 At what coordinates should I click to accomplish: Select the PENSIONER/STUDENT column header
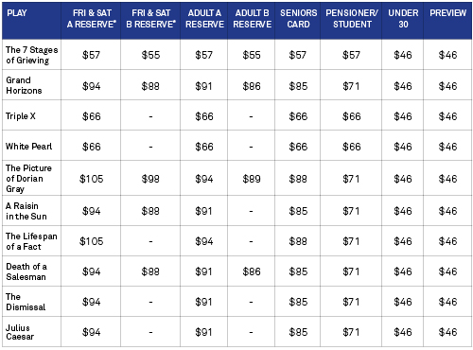[352, 19]
